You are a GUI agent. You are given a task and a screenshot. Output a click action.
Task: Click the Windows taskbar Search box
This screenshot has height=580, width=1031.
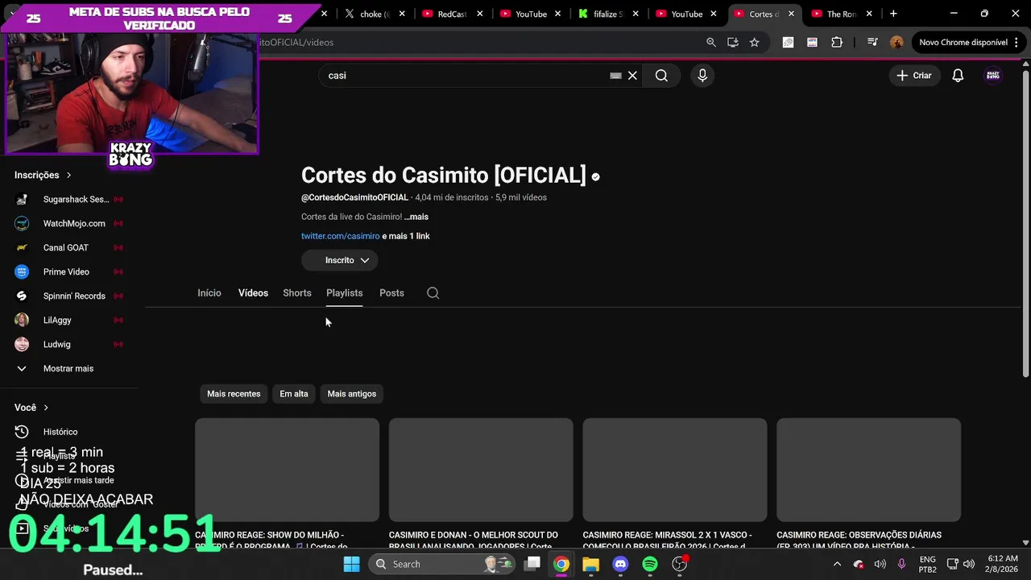tap(443, 564)
